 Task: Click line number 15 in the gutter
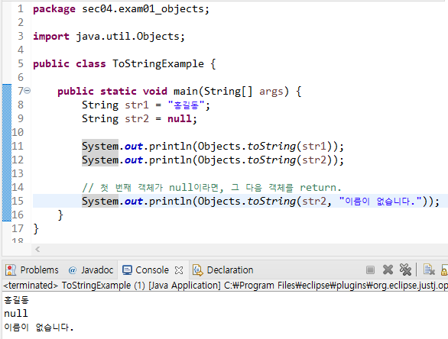(18, 201)
